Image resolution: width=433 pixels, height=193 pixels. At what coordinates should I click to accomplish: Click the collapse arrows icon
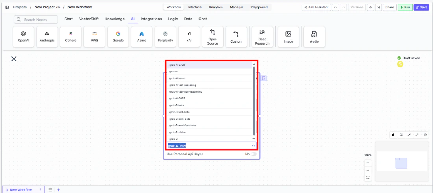pyautogui.click(x=409, y=135)
